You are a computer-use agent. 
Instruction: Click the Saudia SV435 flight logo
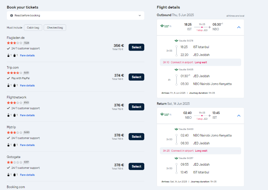tap(176, 70)
